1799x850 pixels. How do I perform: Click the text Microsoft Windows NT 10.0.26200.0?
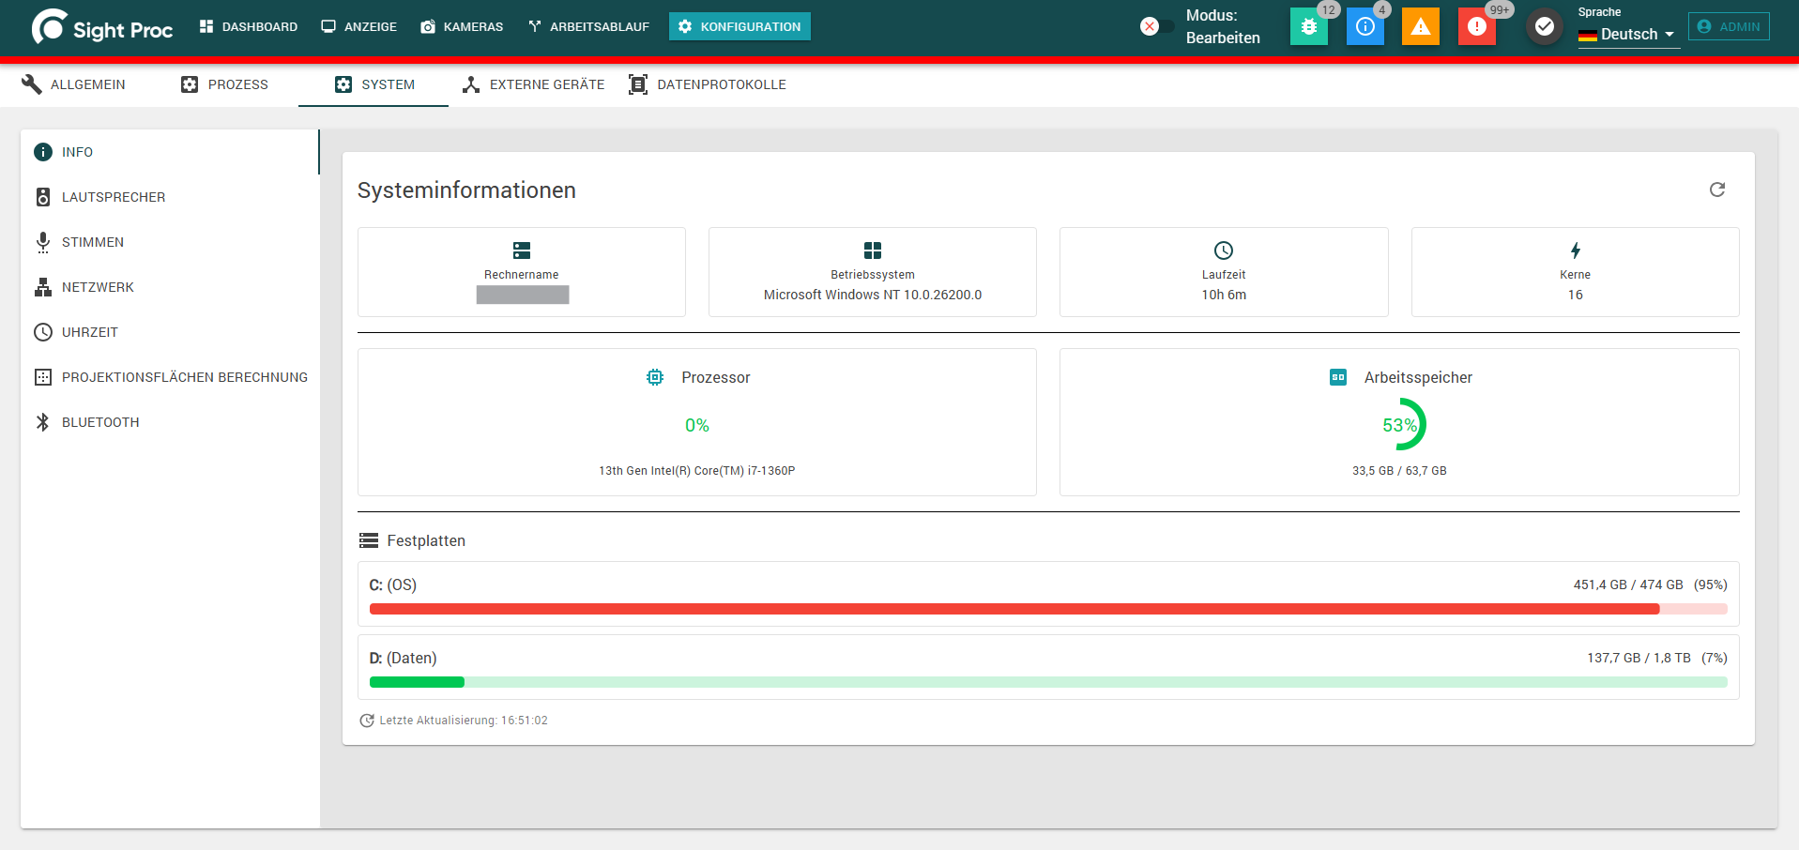(873, 295)
